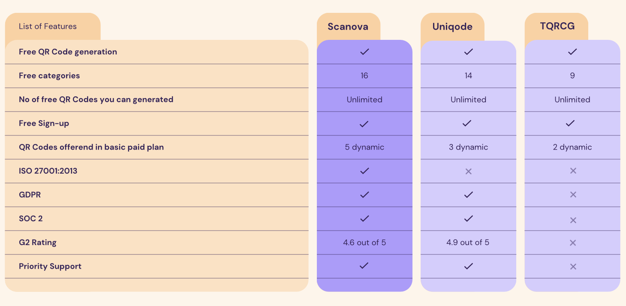The width and height of the screenshot is (626, 306).
Task: Click the Free categories row label
Action: pos(49,76)
